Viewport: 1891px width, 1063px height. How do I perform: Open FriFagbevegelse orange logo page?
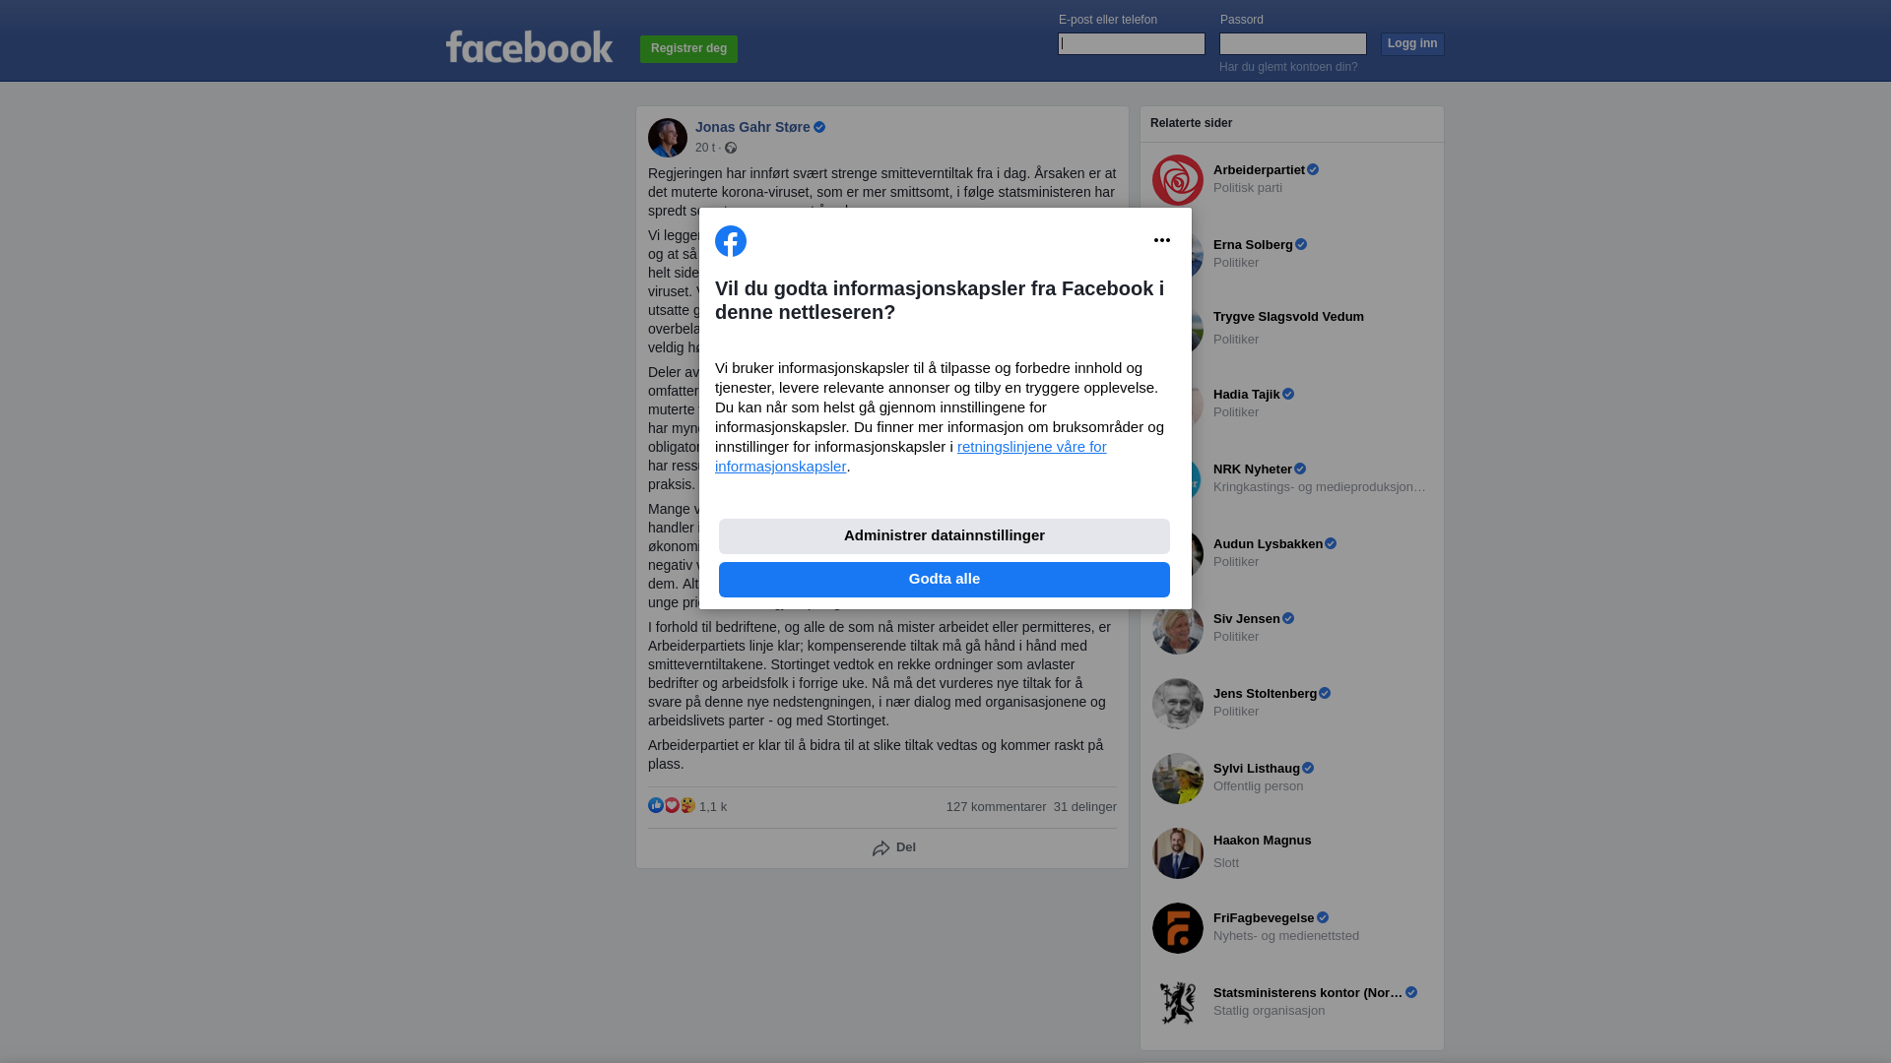[1178, 928]
